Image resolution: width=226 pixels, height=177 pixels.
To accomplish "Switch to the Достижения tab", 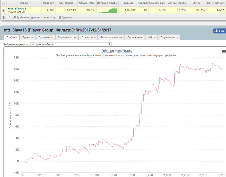I will coord(135,37).
